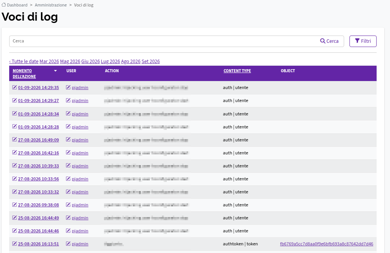Filter log entries to Mag 2026
Viewport: 390px width, 253px height.
[70, 62]
